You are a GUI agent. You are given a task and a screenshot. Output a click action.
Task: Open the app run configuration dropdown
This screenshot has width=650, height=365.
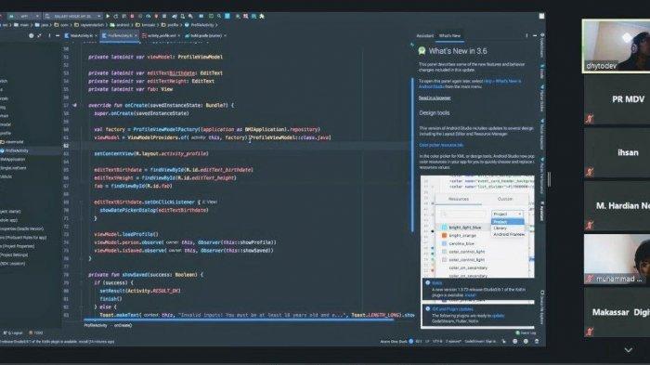tap(24, 16)
